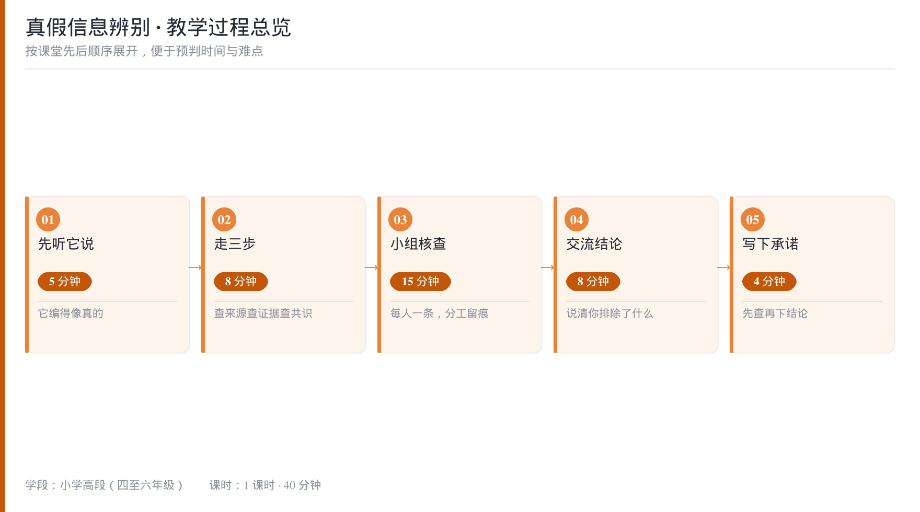Click the 03 step number badge
This screenshot has height=512, width=920.
point(400,219)
